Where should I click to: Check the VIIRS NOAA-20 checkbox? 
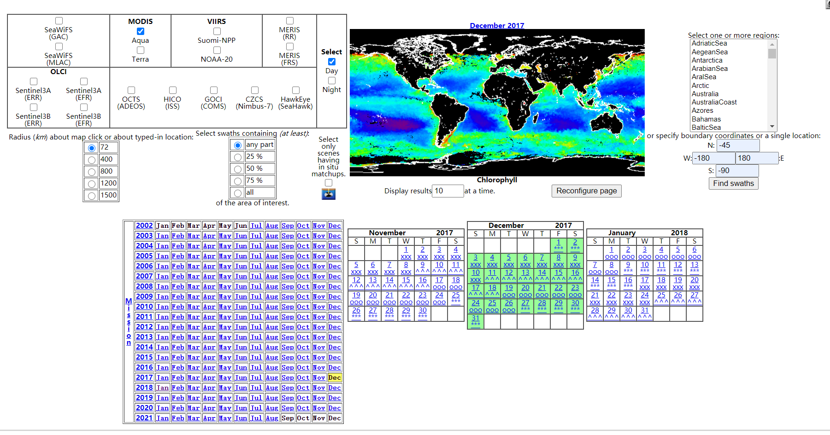coord(217,50)
